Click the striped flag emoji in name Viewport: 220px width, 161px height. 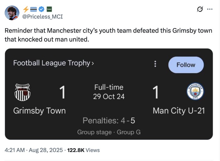coord(33,9)
